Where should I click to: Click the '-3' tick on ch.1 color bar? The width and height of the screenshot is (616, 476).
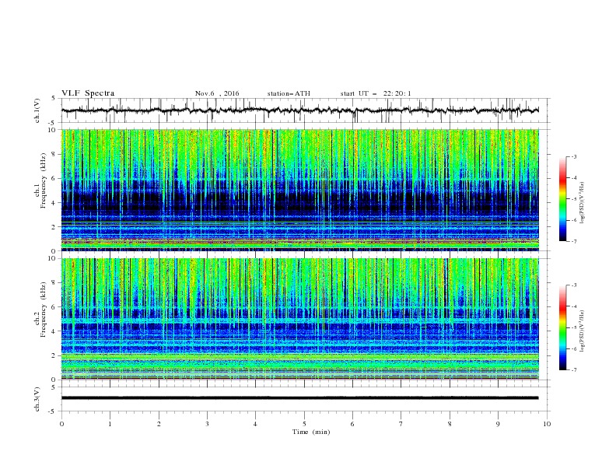573,156
